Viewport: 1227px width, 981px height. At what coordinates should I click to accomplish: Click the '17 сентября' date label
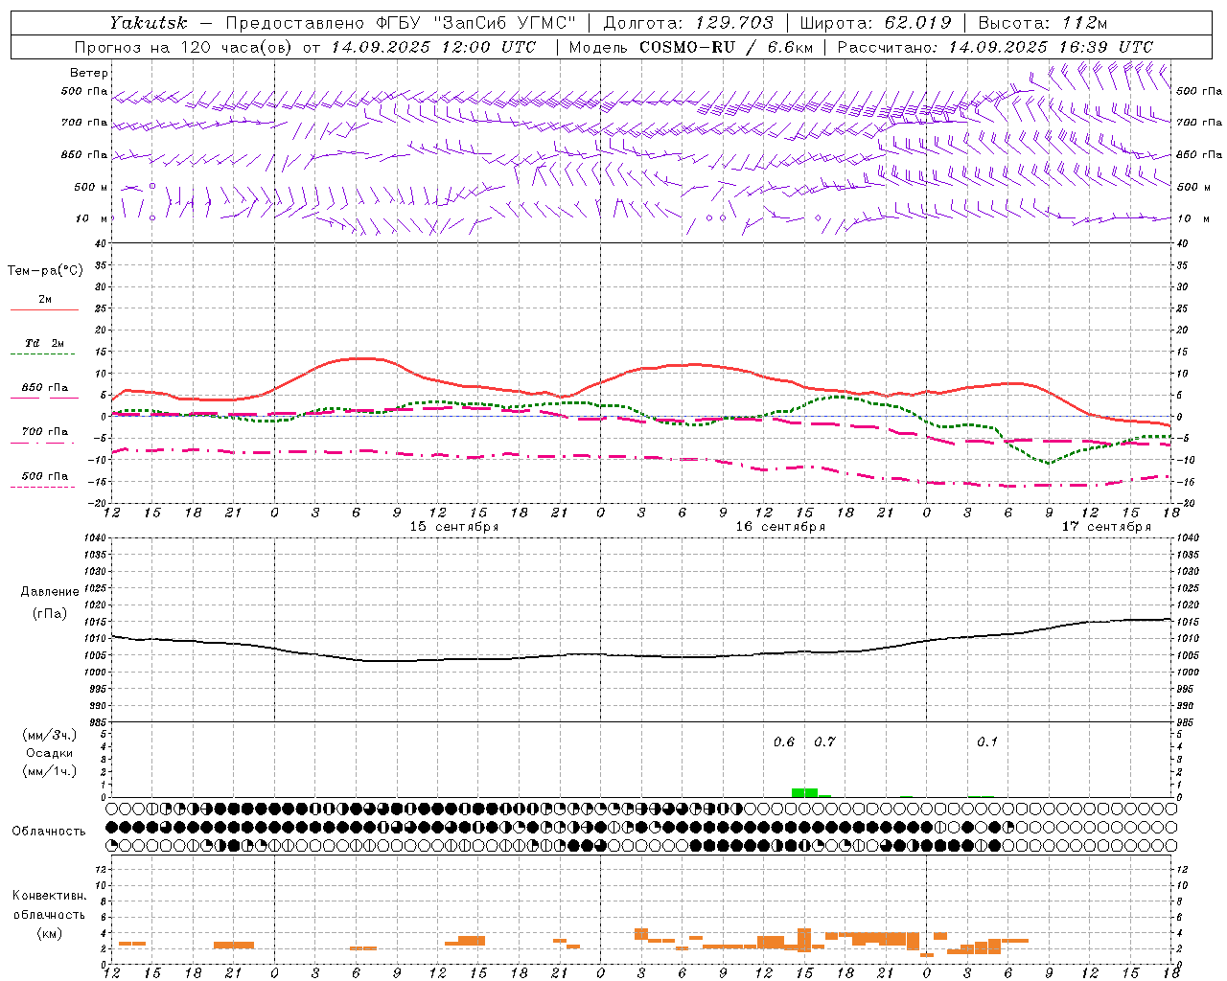coord(1106,527)
